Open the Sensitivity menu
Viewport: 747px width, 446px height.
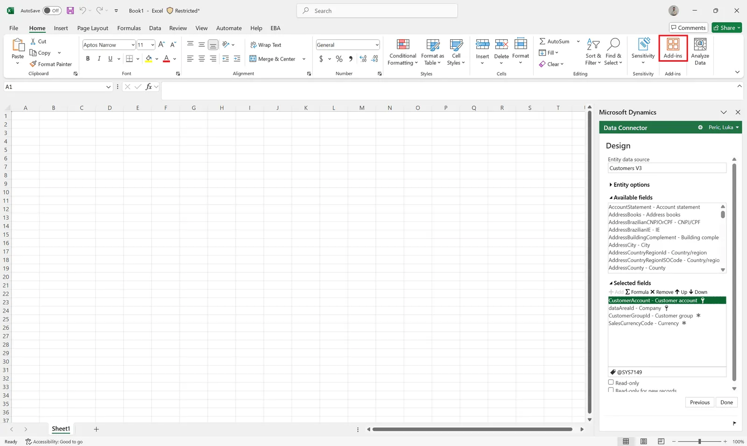[643, 52]
